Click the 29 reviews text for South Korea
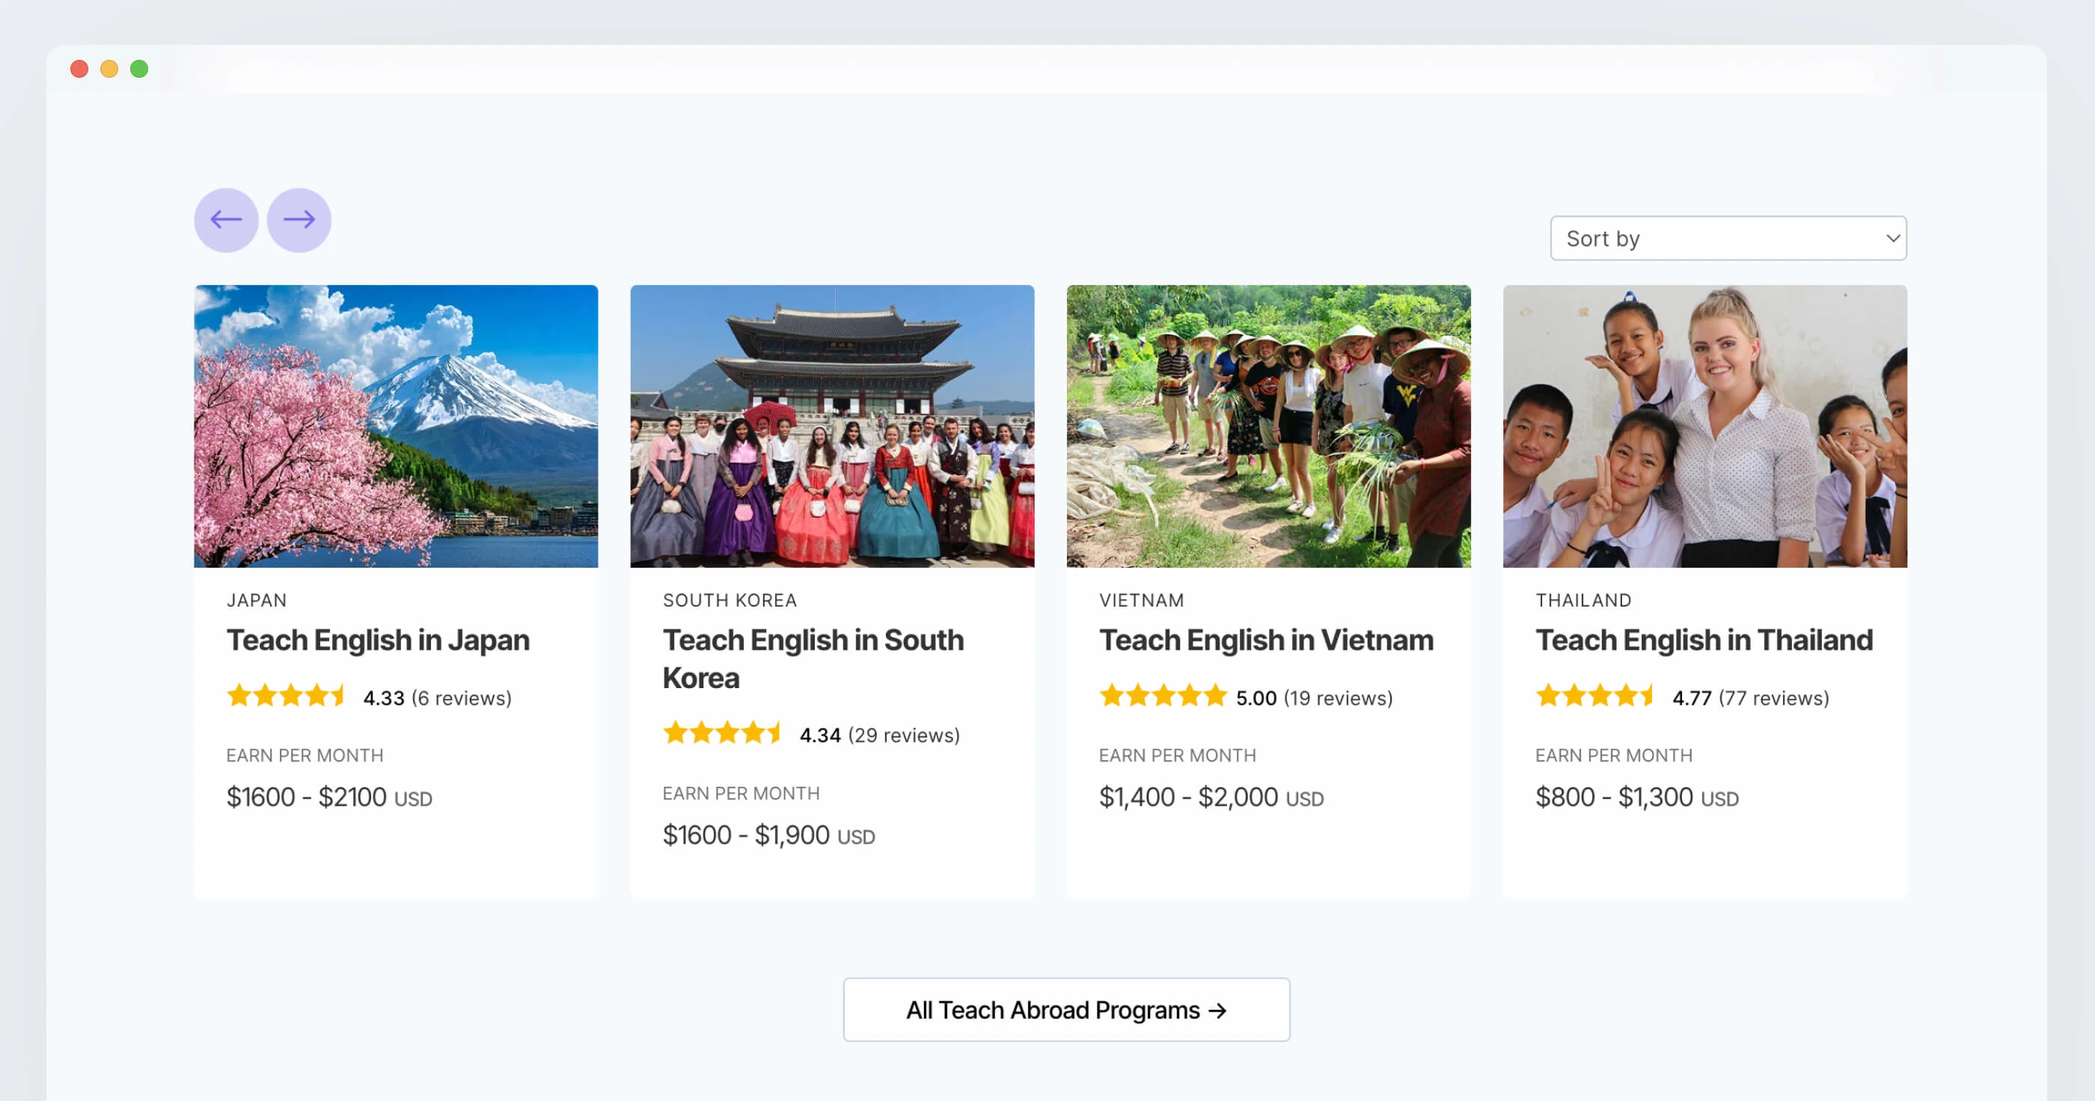 (x=904, y=735)
